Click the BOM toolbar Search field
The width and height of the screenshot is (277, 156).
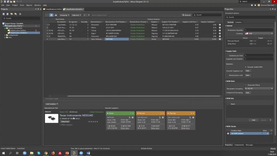[x=207, y=15]
